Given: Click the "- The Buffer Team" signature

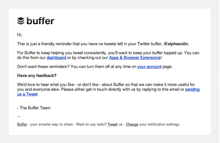Looking at the screenshot, I should 34,108.
